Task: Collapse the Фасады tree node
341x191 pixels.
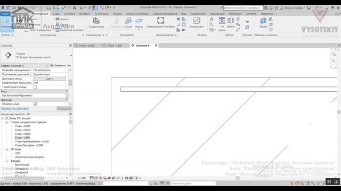Action: click(x=7, y=161)
